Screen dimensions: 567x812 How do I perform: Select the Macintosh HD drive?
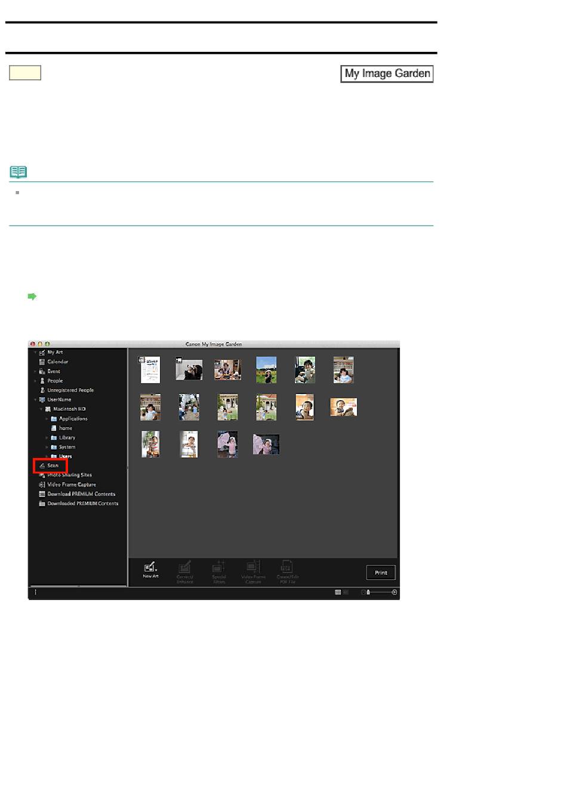tap(65, 410)
